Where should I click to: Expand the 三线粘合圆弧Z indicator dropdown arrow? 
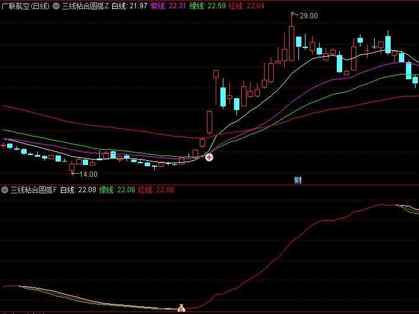click(56, 6)
